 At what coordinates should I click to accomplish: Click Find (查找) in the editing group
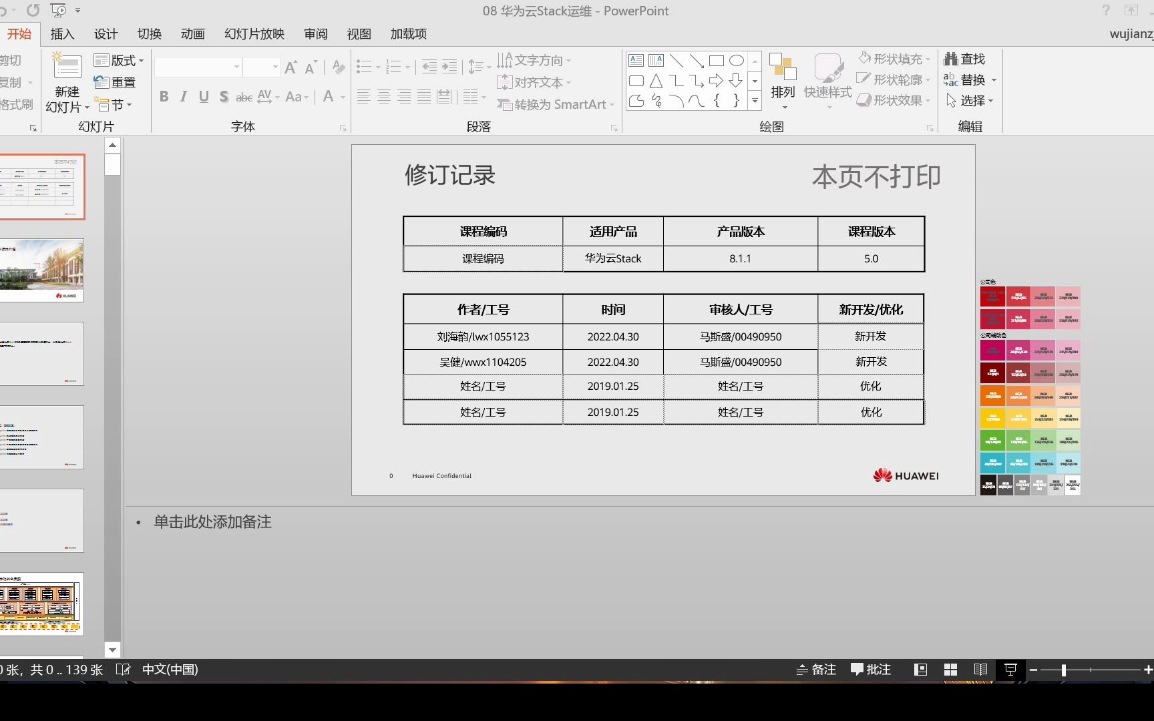tap(964, 59)
